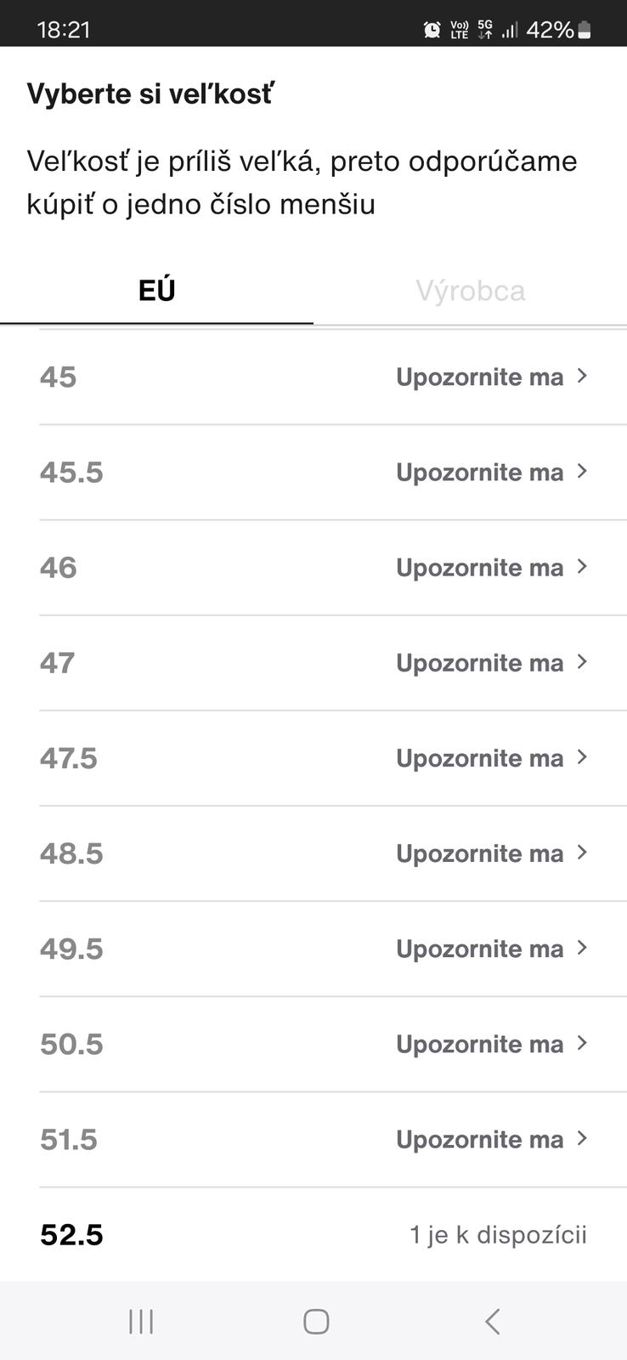
Task: Tap the Android back navigation icon
Action: point(492,1321)
